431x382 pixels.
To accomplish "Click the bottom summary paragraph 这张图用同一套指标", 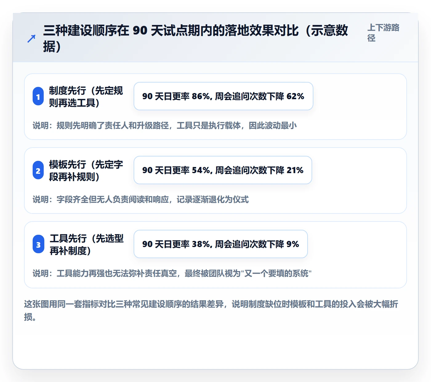I will click(211, 311).
